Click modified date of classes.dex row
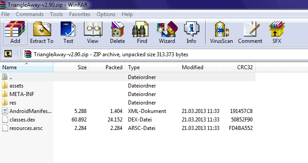This screenshot has width=308, height=163. pyautogui.click(x=201, y=120)
